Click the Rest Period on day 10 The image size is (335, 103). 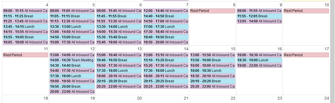click(306, 11)
